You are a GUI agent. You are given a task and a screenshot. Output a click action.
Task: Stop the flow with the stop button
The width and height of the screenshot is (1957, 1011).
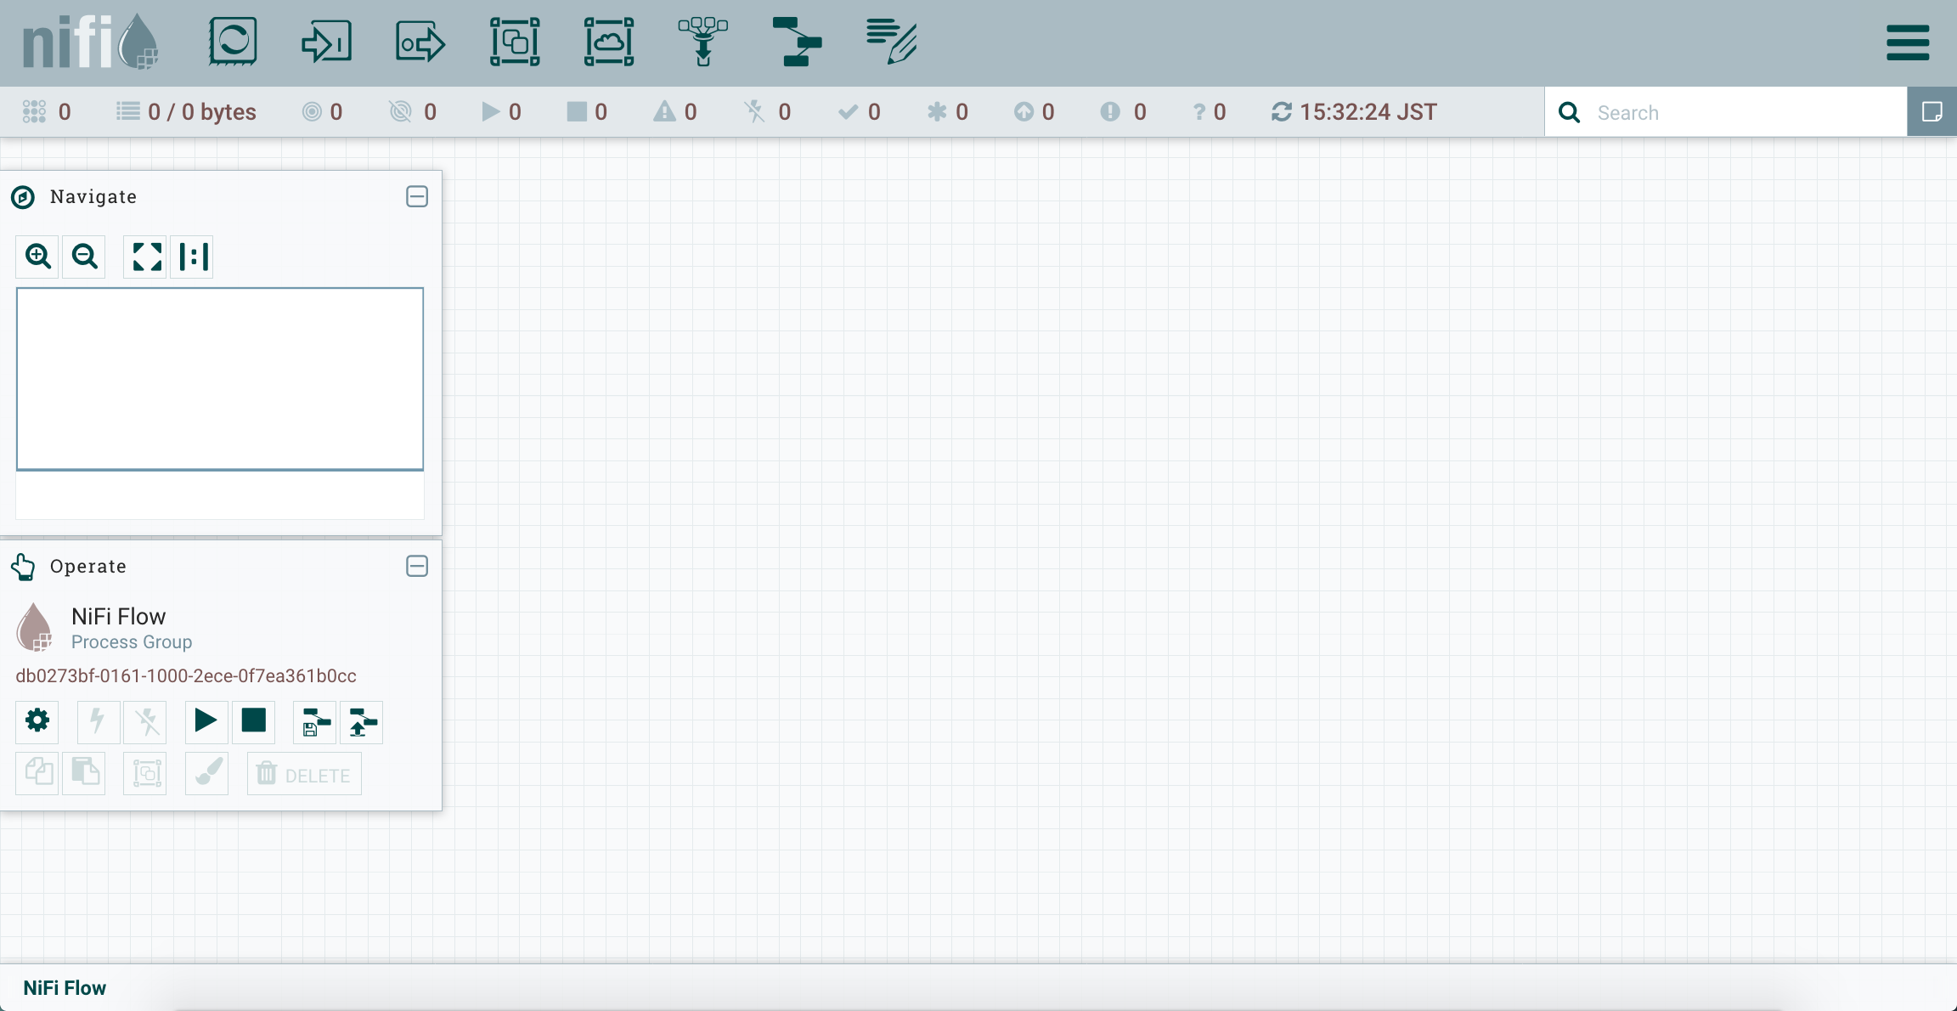point(253,721)
